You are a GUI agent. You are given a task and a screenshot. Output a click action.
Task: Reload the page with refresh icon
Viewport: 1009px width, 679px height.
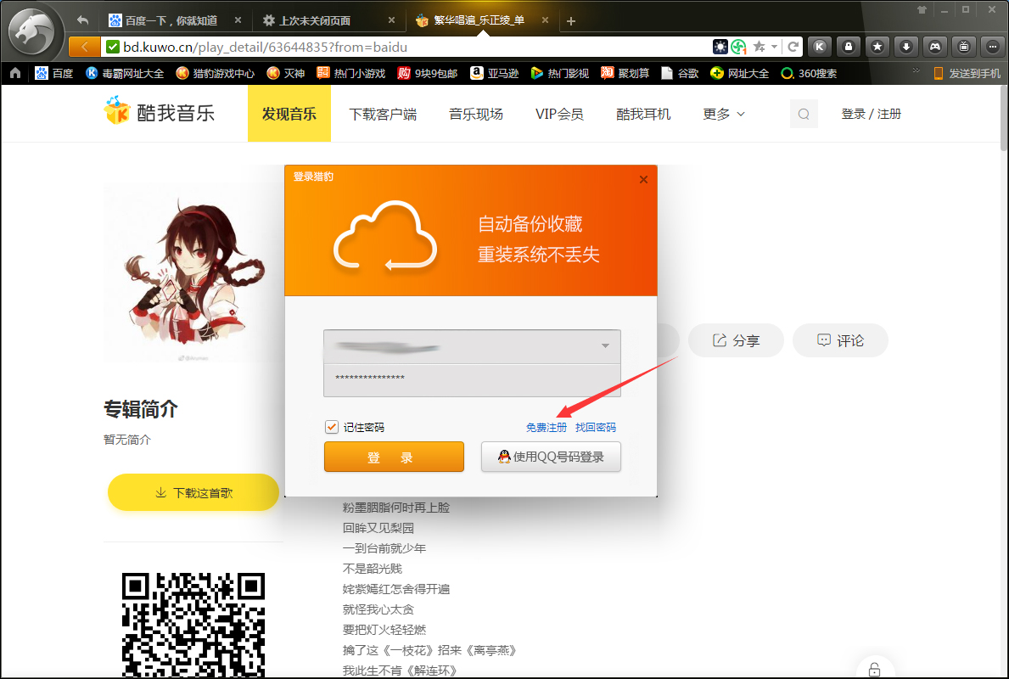(793, 47)
